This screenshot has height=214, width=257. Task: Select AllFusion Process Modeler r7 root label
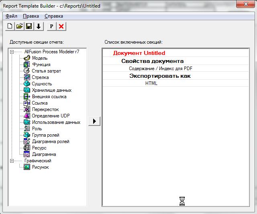52,52
